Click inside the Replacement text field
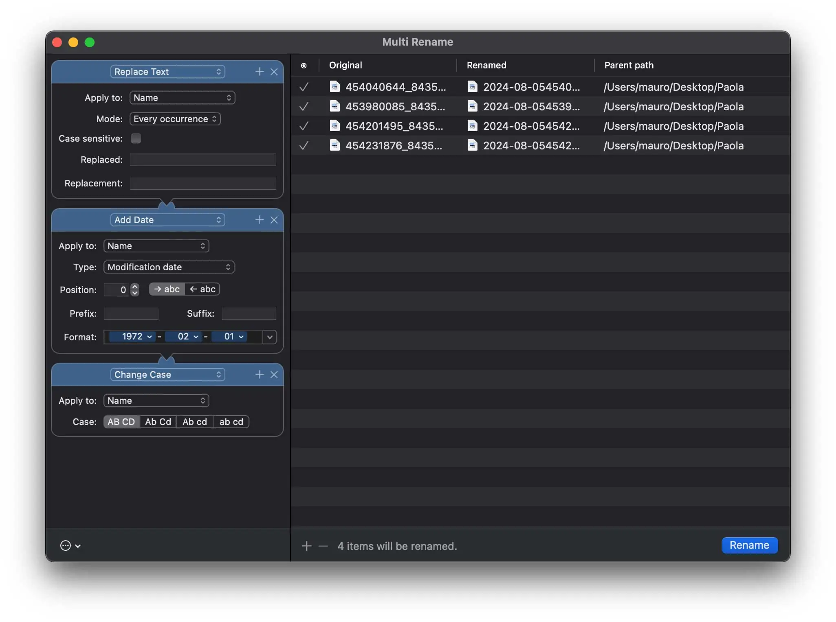836x622 pixels. 202,183
